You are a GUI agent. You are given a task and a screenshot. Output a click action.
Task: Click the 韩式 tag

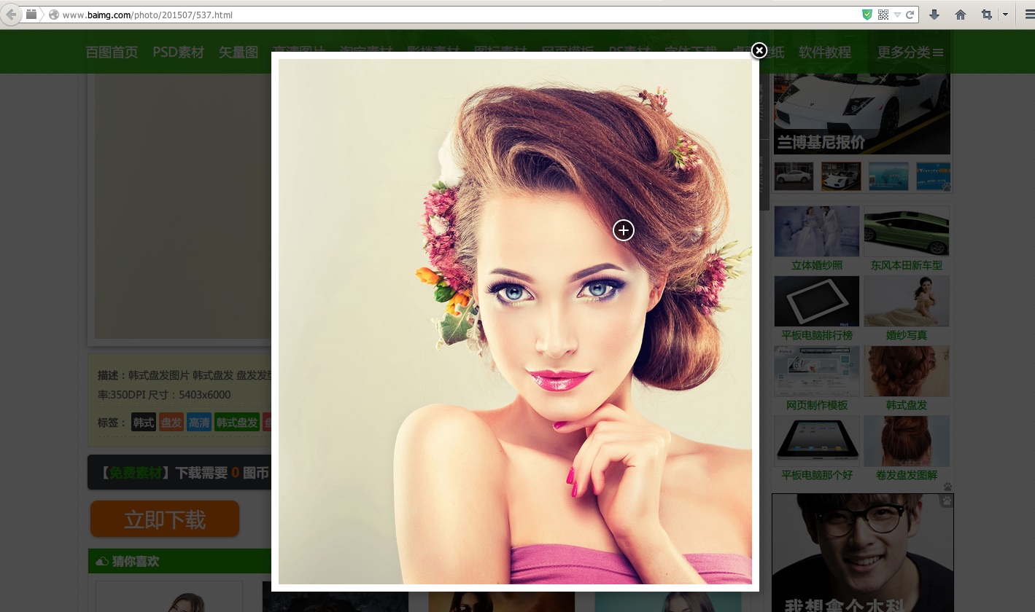click(x=144, y=423)
